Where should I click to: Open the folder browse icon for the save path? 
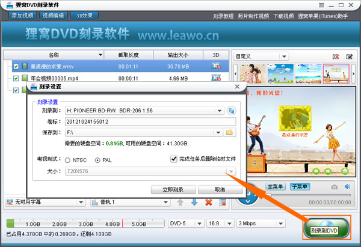(230, 132)
